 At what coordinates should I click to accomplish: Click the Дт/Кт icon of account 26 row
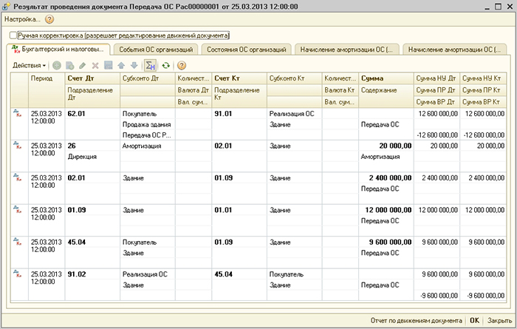pos(18,146)
